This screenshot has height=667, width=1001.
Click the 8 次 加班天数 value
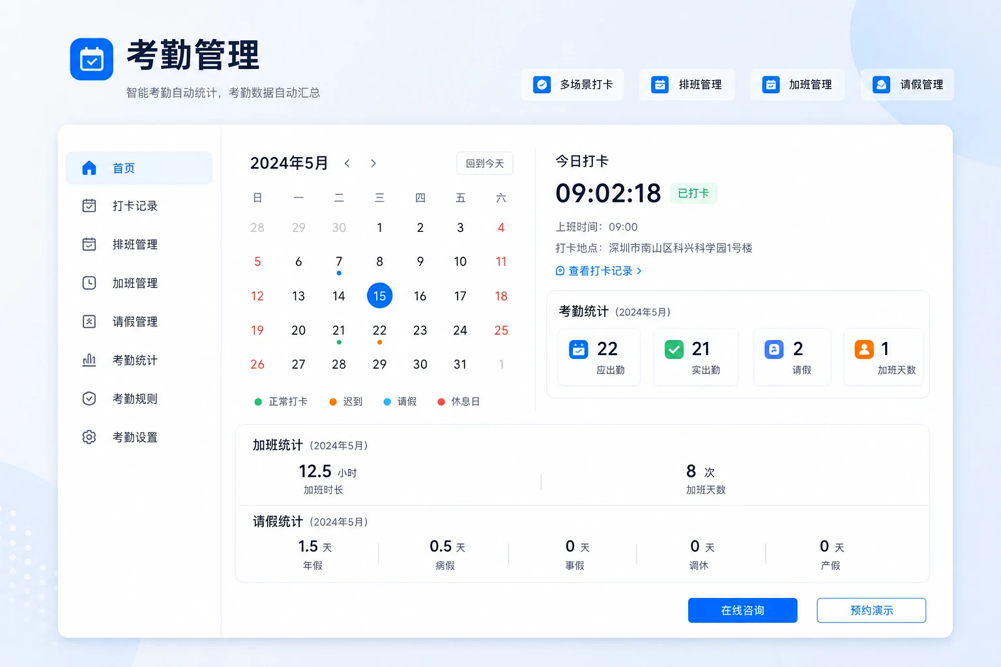[x=701, y=472]
